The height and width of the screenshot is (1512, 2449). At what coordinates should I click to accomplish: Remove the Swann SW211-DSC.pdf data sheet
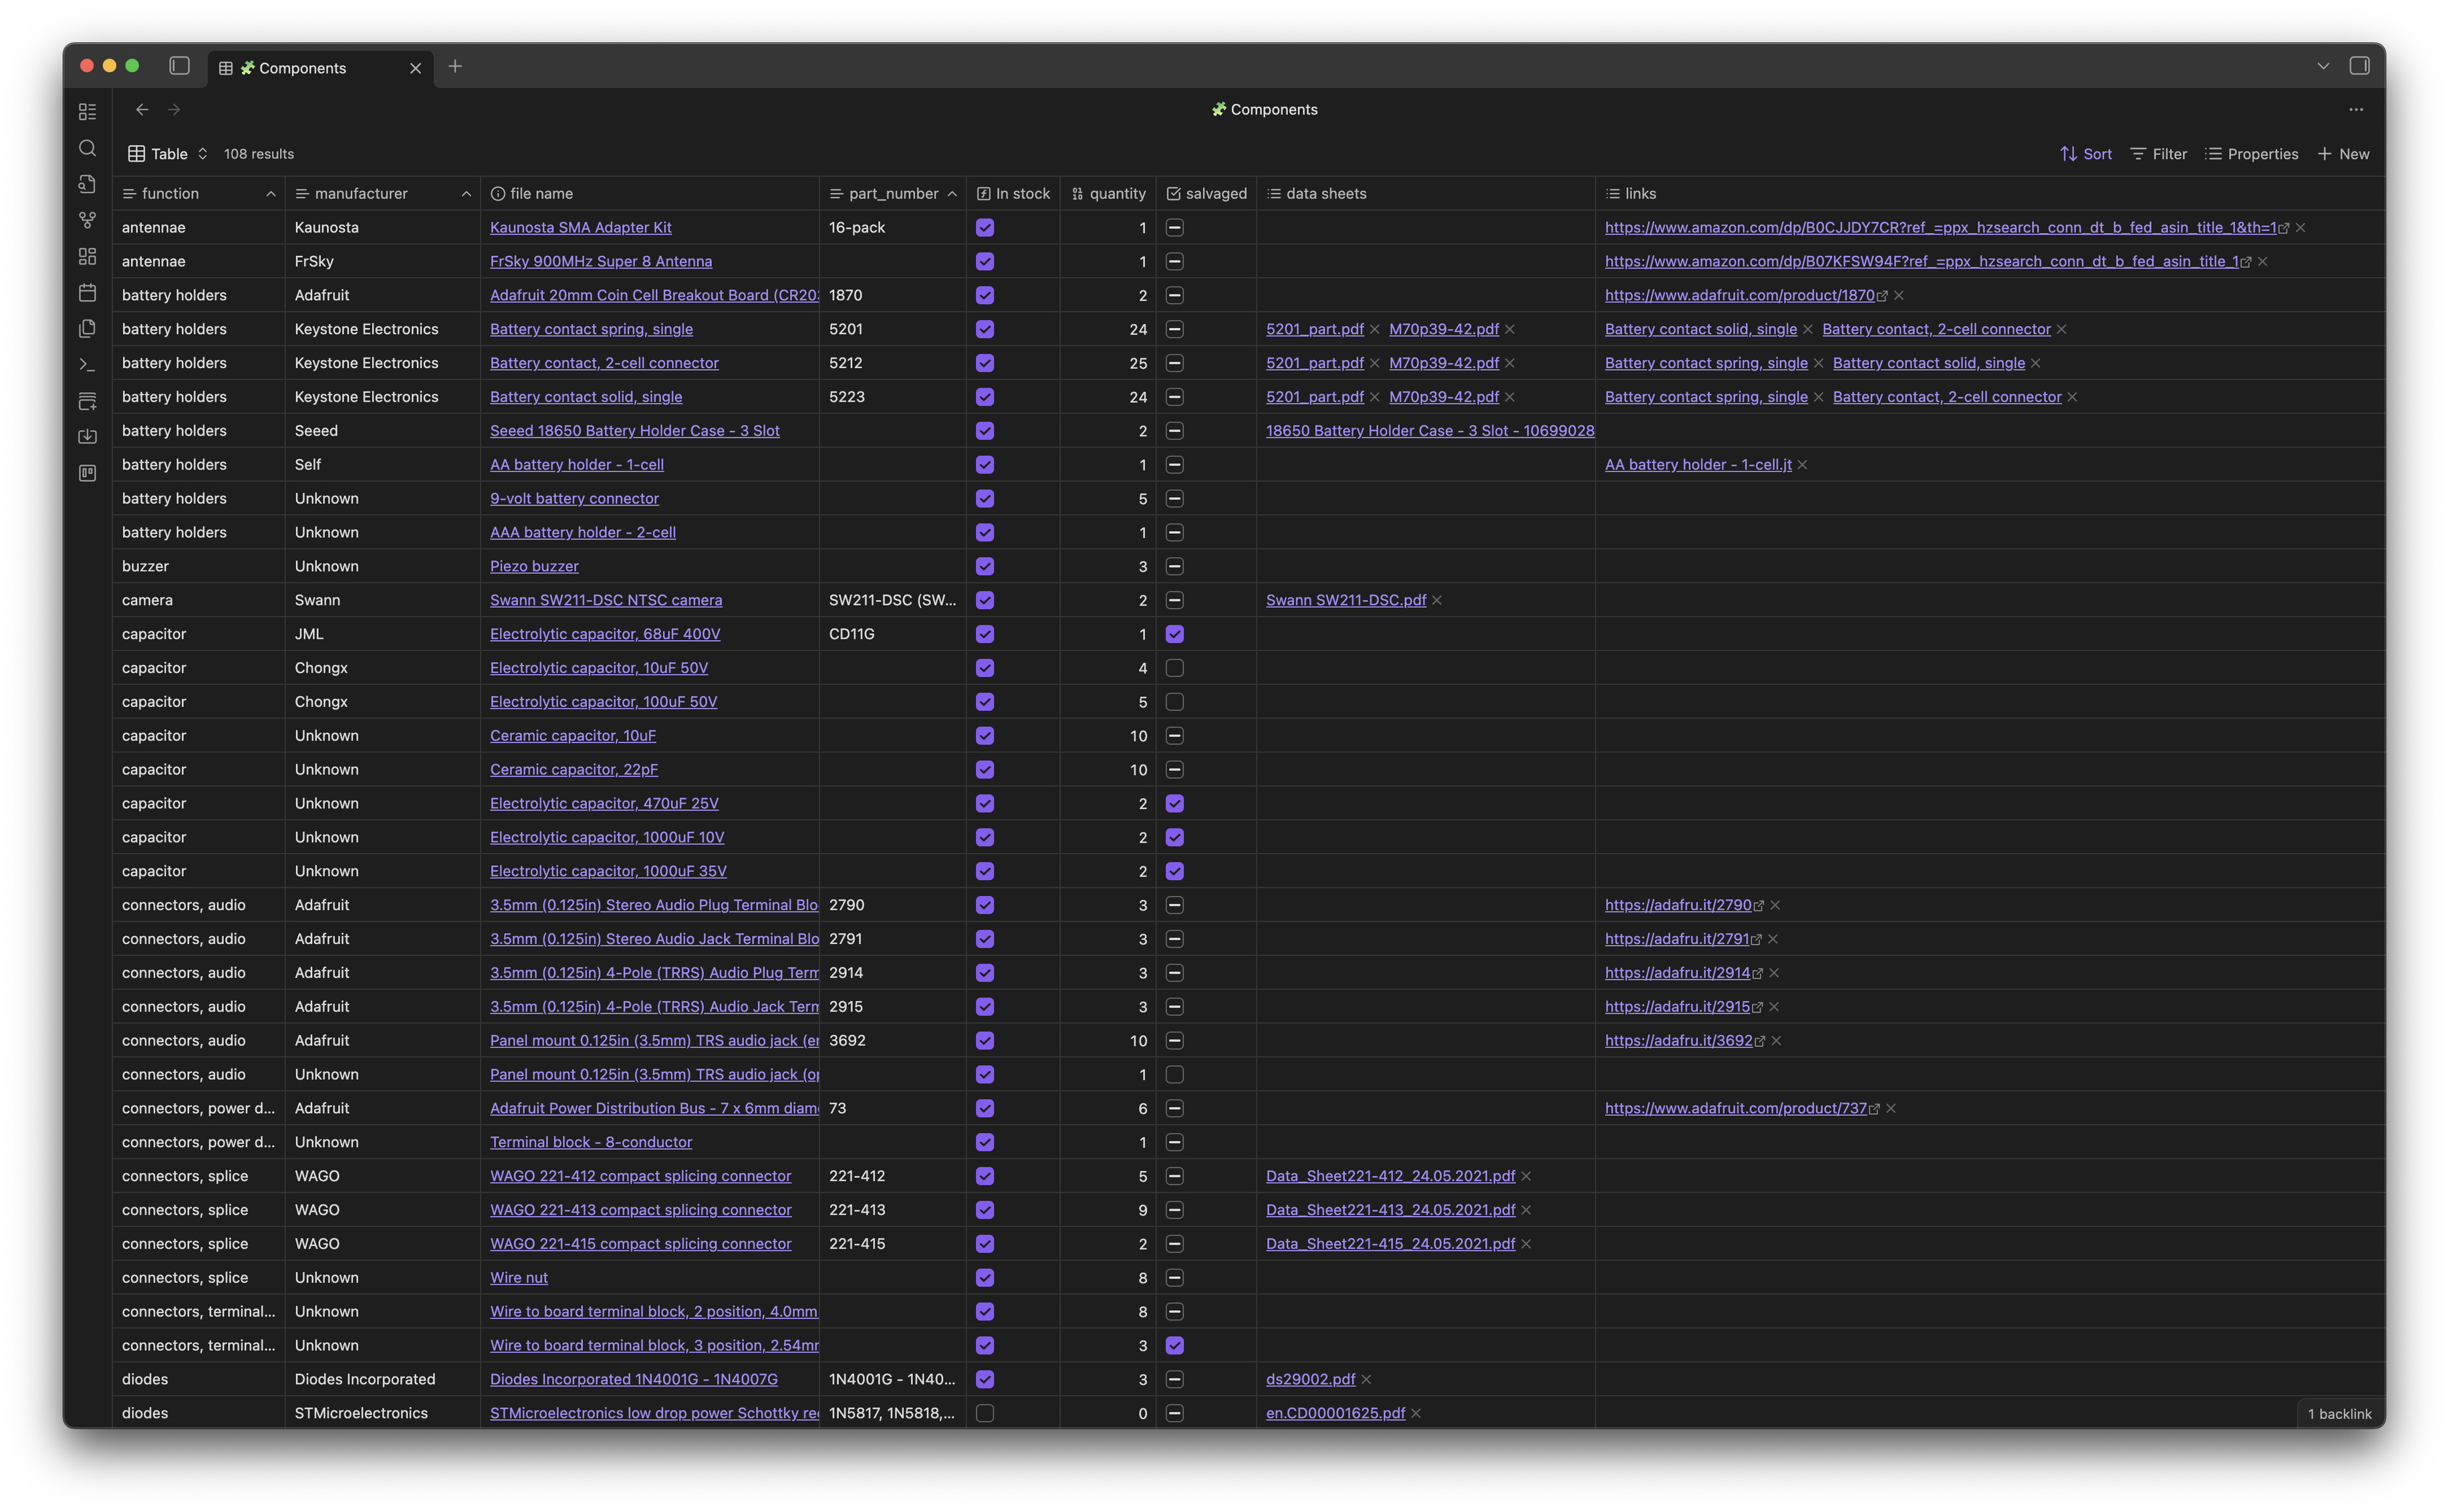tap(1436, 600)
